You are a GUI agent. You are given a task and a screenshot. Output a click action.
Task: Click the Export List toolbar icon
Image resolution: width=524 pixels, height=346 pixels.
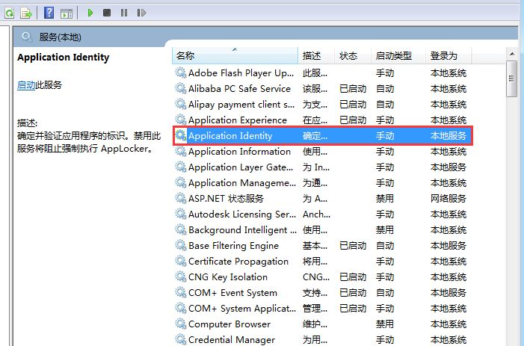[x=26, y=13]
